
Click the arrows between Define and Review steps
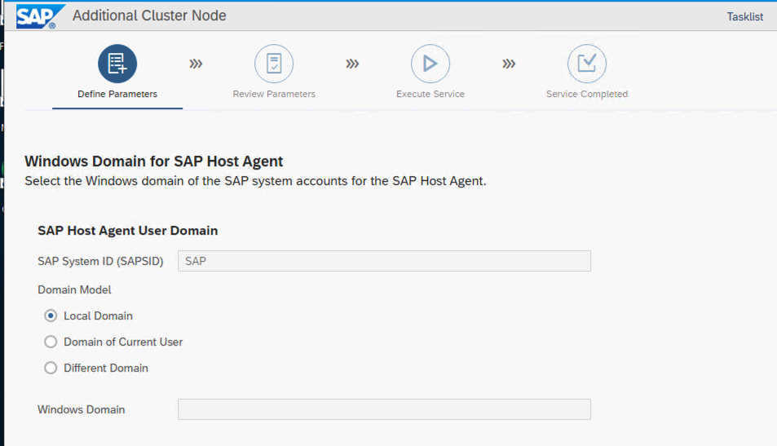click(x=196, y=64)
